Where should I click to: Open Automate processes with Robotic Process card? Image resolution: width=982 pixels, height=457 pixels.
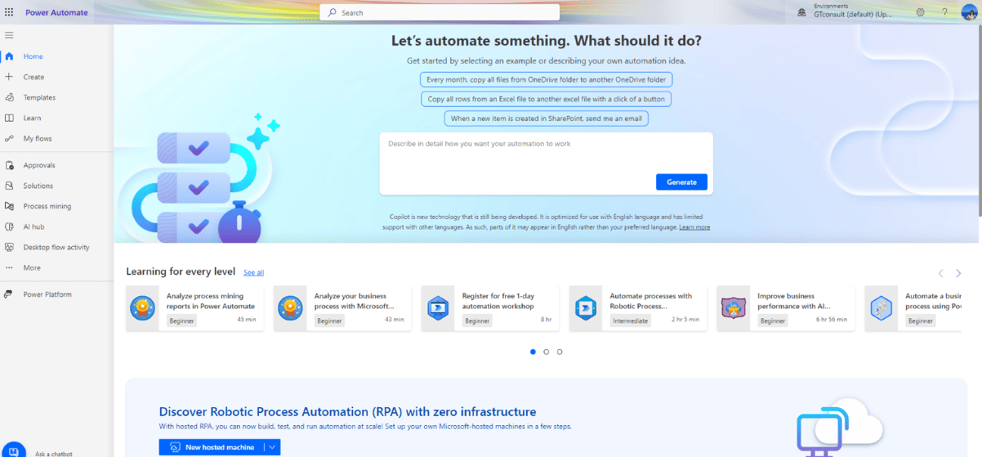pos(638,308)
